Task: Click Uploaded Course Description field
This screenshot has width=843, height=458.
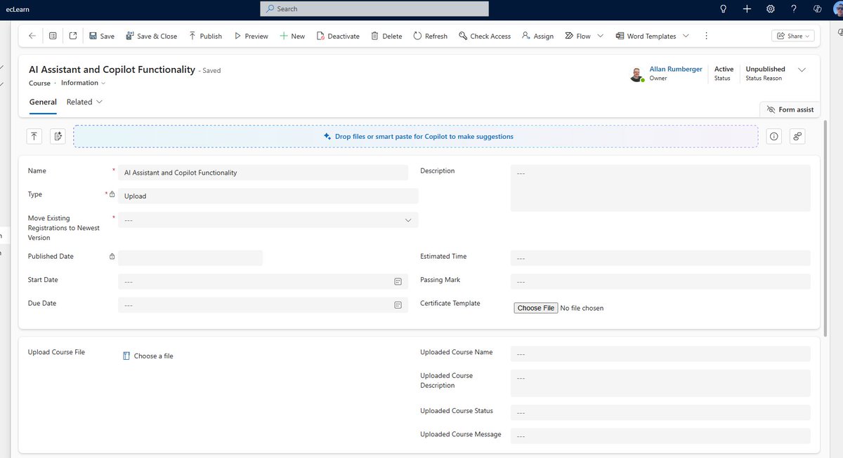Action: (660, 383)
